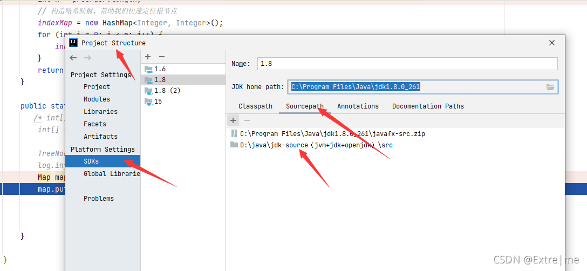This screenshot has height=271, width=587.
Task: Switch to the Documentation Paths tab
Action: [x=428, y=106]
